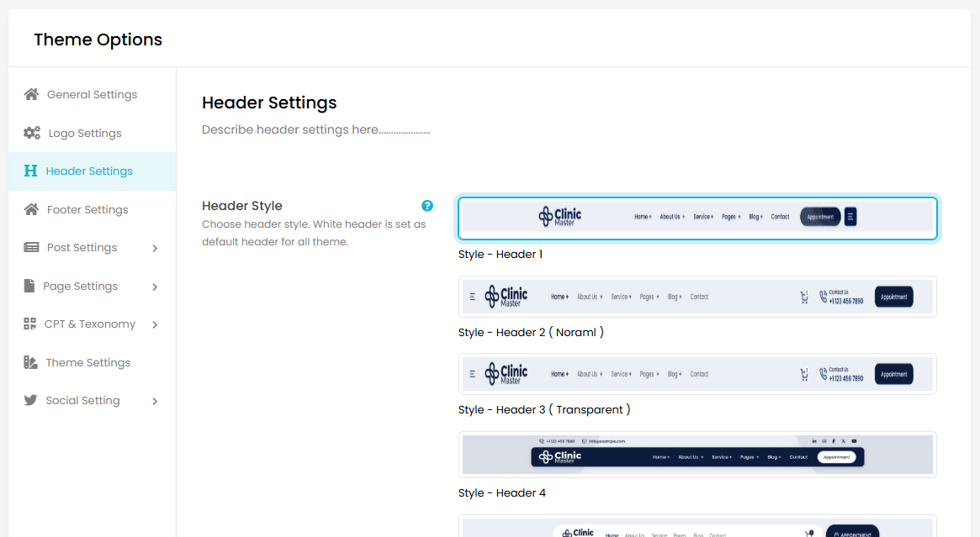
Task: Click the Header Settings H icon
Action: pyautogui.click(x=31, y=171)
